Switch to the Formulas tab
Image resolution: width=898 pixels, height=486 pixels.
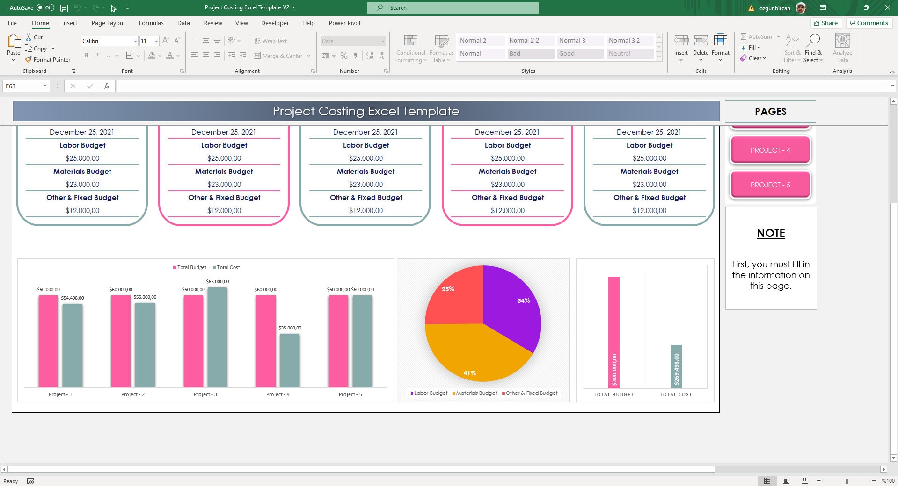(151, 23)
